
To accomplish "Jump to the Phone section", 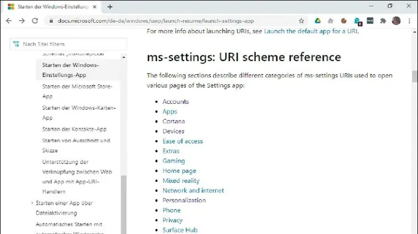I will (172, 210).
